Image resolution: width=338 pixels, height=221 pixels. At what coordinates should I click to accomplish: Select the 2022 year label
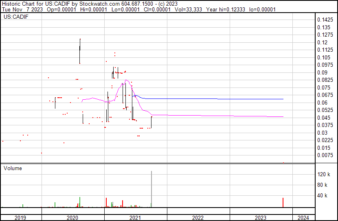click(x=198, y=218)
